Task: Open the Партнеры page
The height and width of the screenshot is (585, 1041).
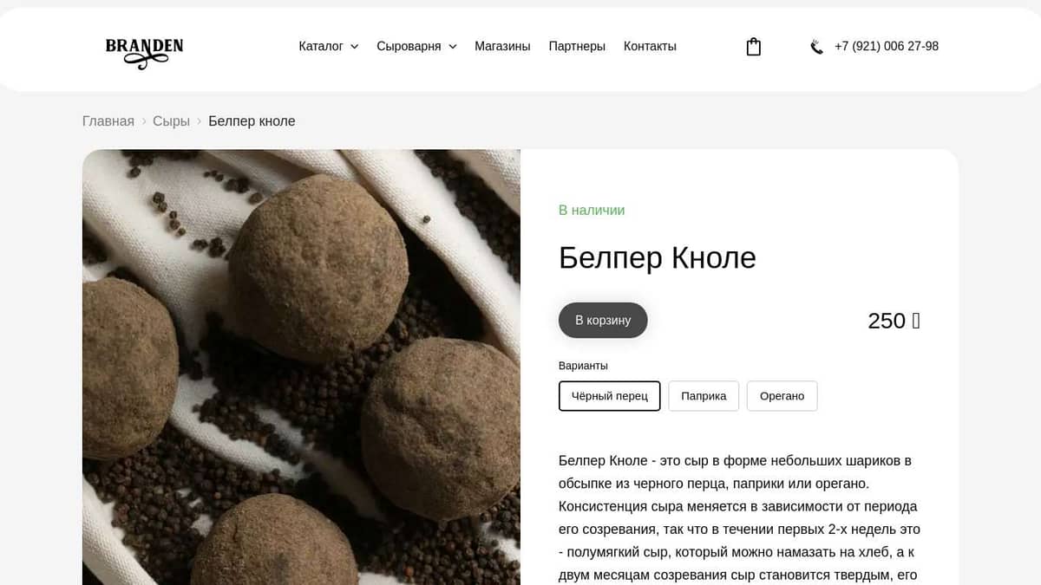Action: pyautogui.click(x=577, y=47)
